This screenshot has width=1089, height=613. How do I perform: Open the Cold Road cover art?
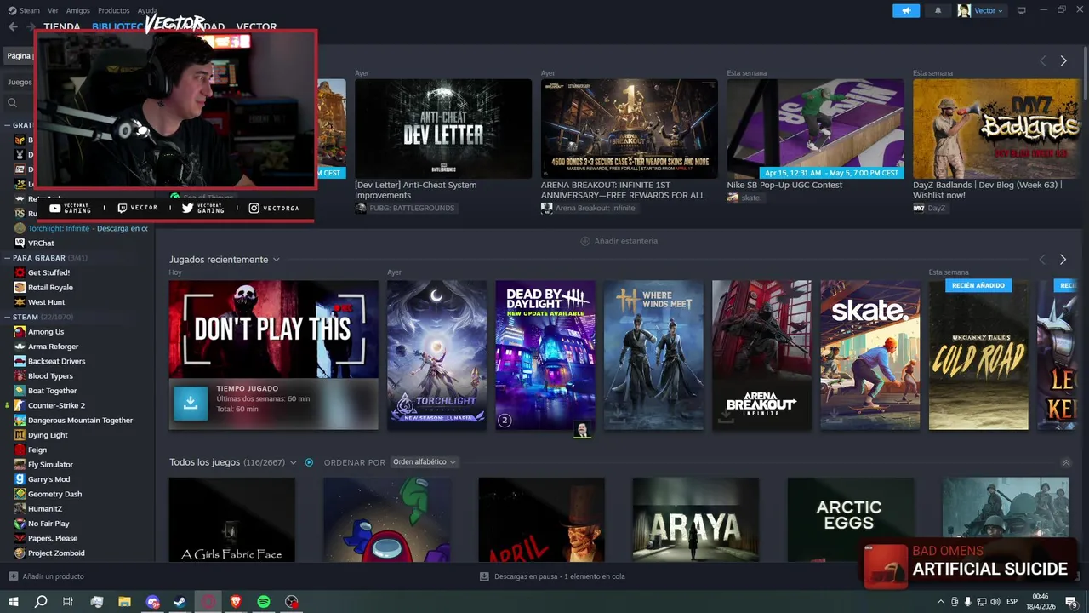(x=978, y=355)
